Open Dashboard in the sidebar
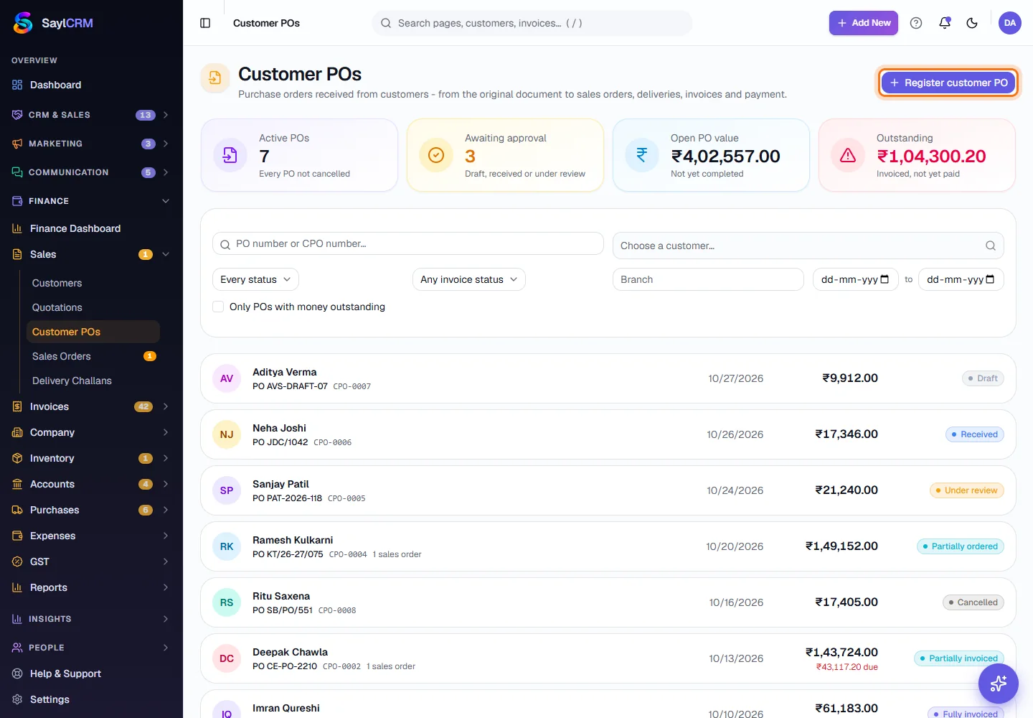This screenshot has width=1033, height=718. pyautogui.click(x=91, y=85)
